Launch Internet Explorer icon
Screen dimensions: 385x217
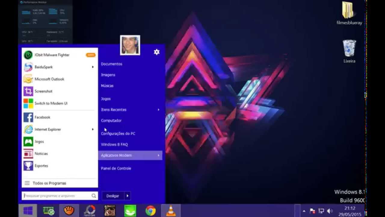pos(28,129)
